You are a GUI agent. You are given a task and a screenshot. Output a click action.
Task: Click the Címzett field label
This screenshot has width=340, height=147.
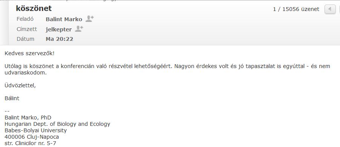click(27, 29)
